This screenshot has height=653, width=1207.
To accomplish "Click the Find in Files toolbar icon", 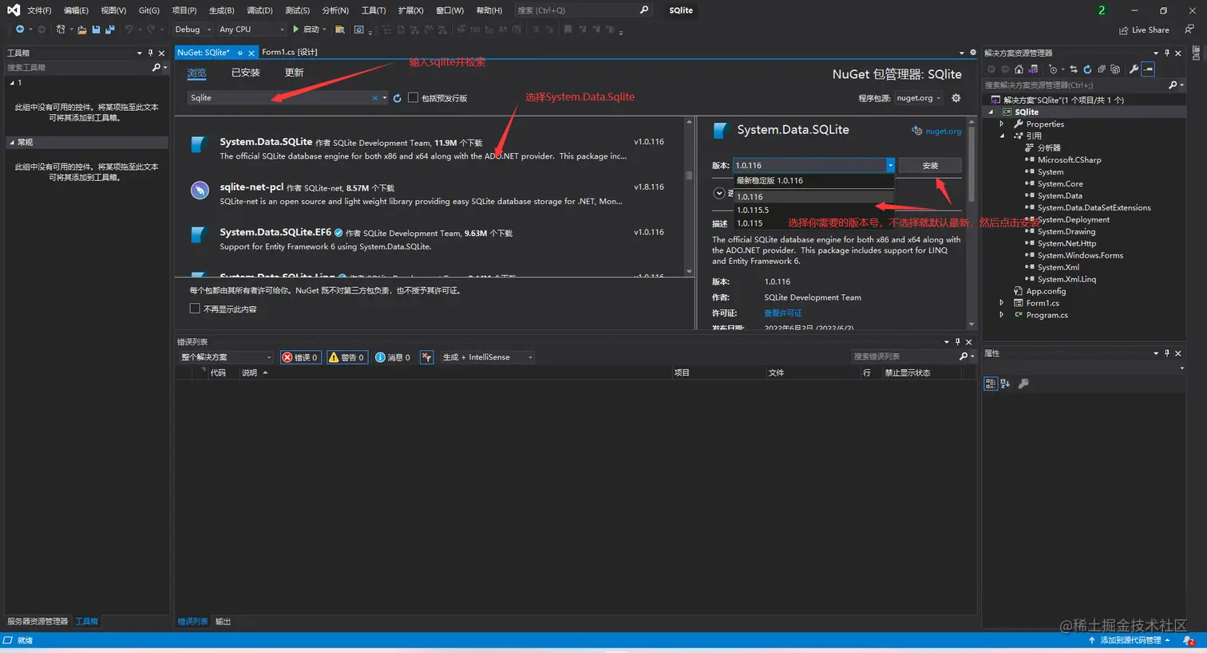I will tap(340, 30).
